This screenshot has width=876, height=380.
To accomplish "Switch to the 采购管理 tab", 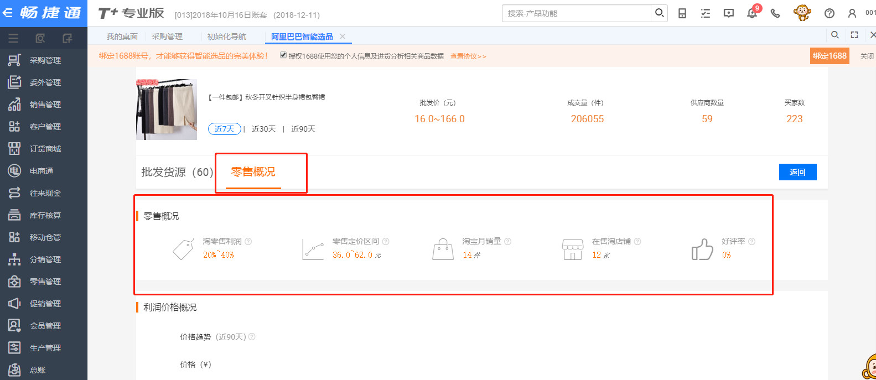I will click(167, 37).
